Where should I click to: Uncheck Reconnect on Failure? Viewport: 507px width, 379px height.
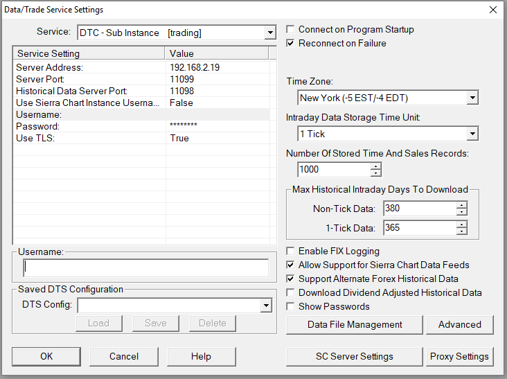tap(290, 44)
